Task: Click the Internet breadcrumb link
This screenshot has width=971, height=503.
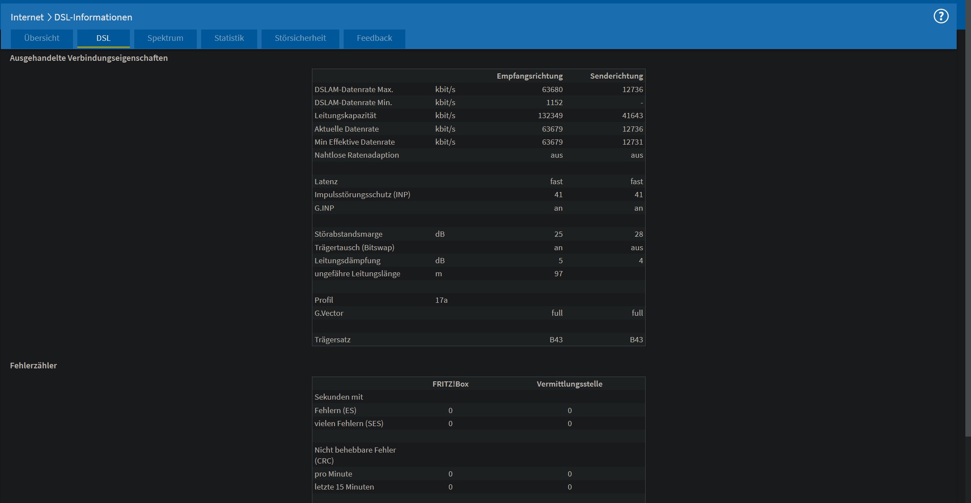Action: coord(27,17)
